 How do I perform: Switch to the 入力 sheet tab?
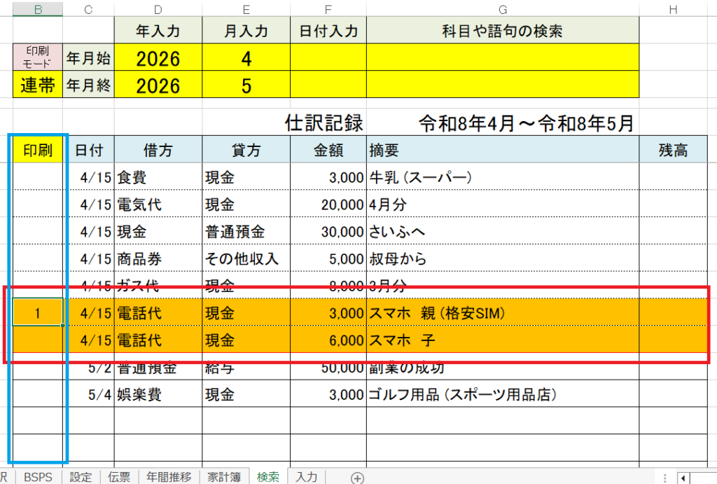click(x=306, y=477)
